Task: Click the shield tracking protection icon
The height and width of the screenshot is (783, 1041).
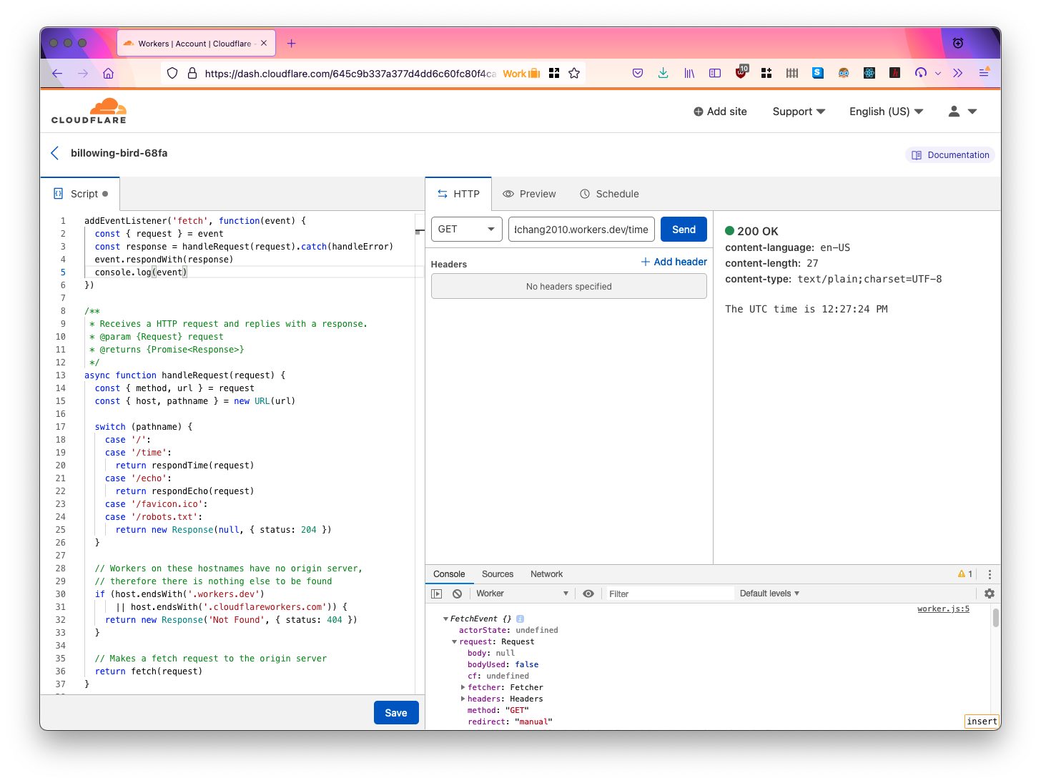Action: [172, 73]
